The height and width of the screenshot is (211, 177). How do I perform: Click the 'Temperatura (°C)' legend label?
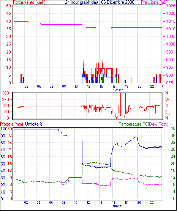[134, 124]
